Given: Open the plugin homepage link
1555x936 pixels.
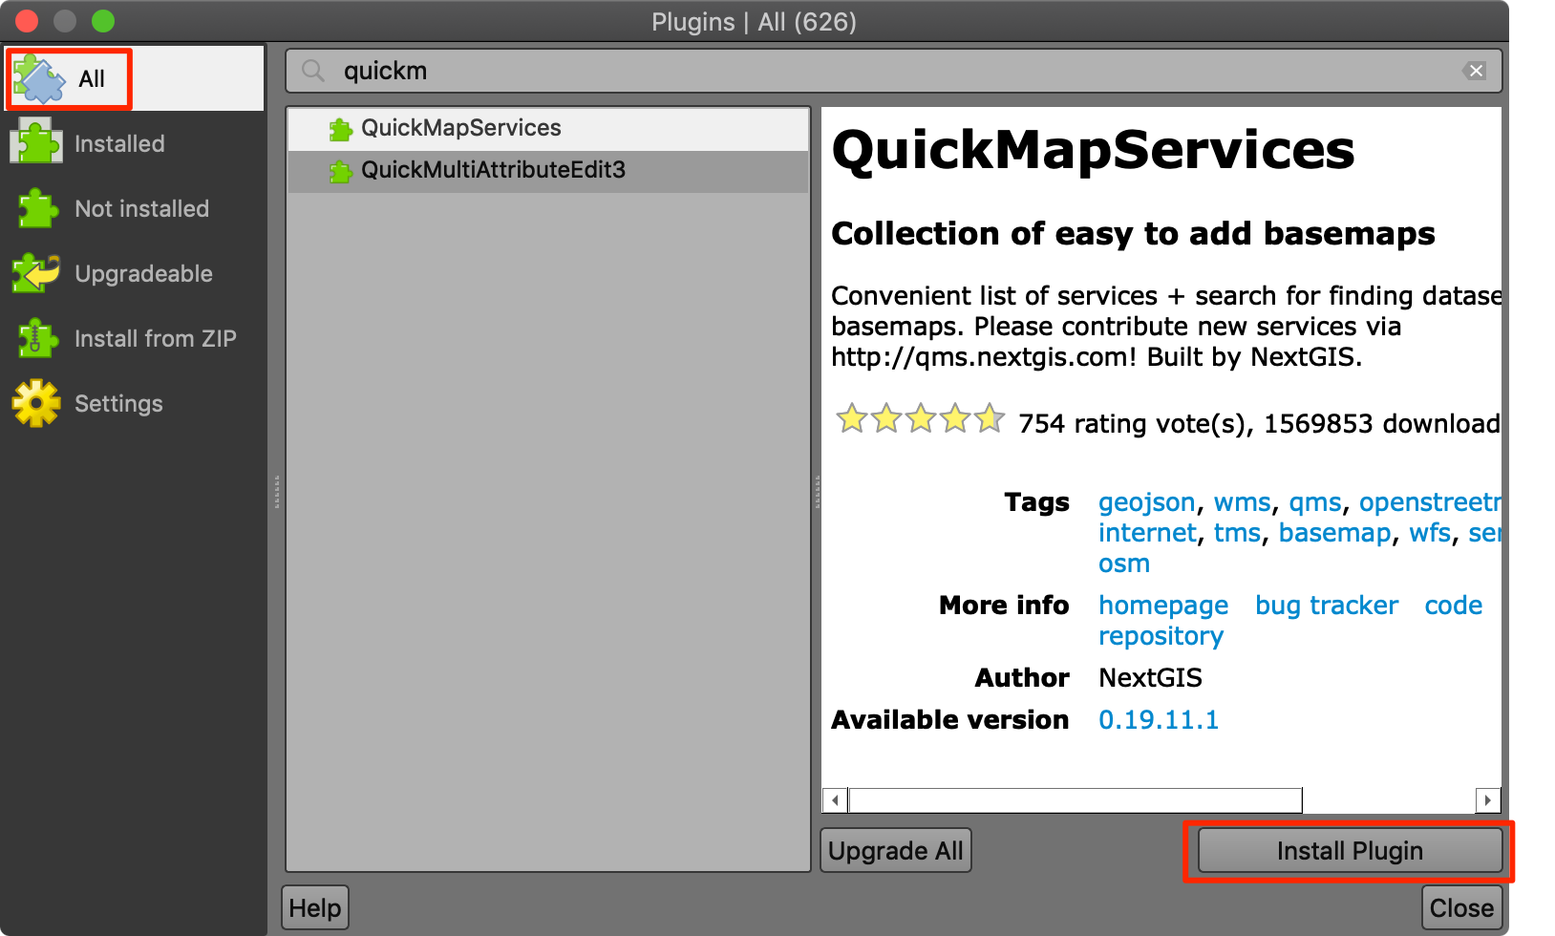Looking at the screenshot, I should 1163,606.
